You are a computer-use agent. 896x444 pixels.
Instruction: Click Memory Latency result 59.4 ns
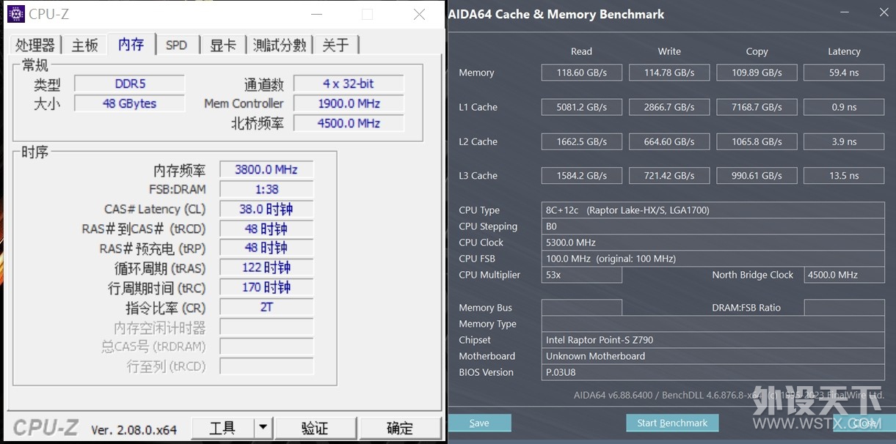844,73
